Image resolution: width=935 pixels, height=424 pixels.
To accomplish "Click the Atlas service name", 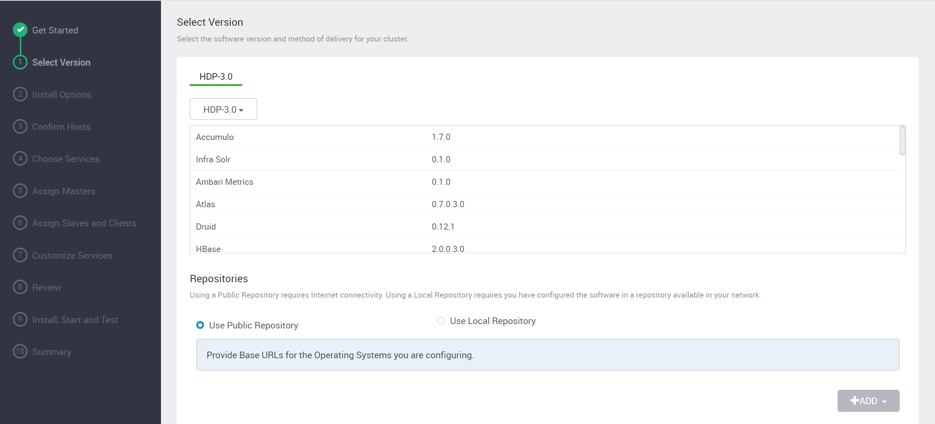I will (x=205, y=204).
